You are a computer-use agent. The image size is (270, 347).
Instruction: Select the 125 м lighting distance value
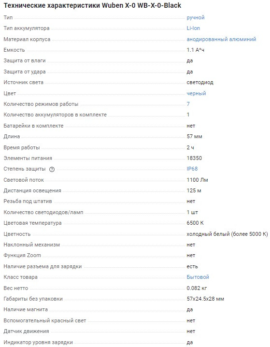[x=194, y=190]
